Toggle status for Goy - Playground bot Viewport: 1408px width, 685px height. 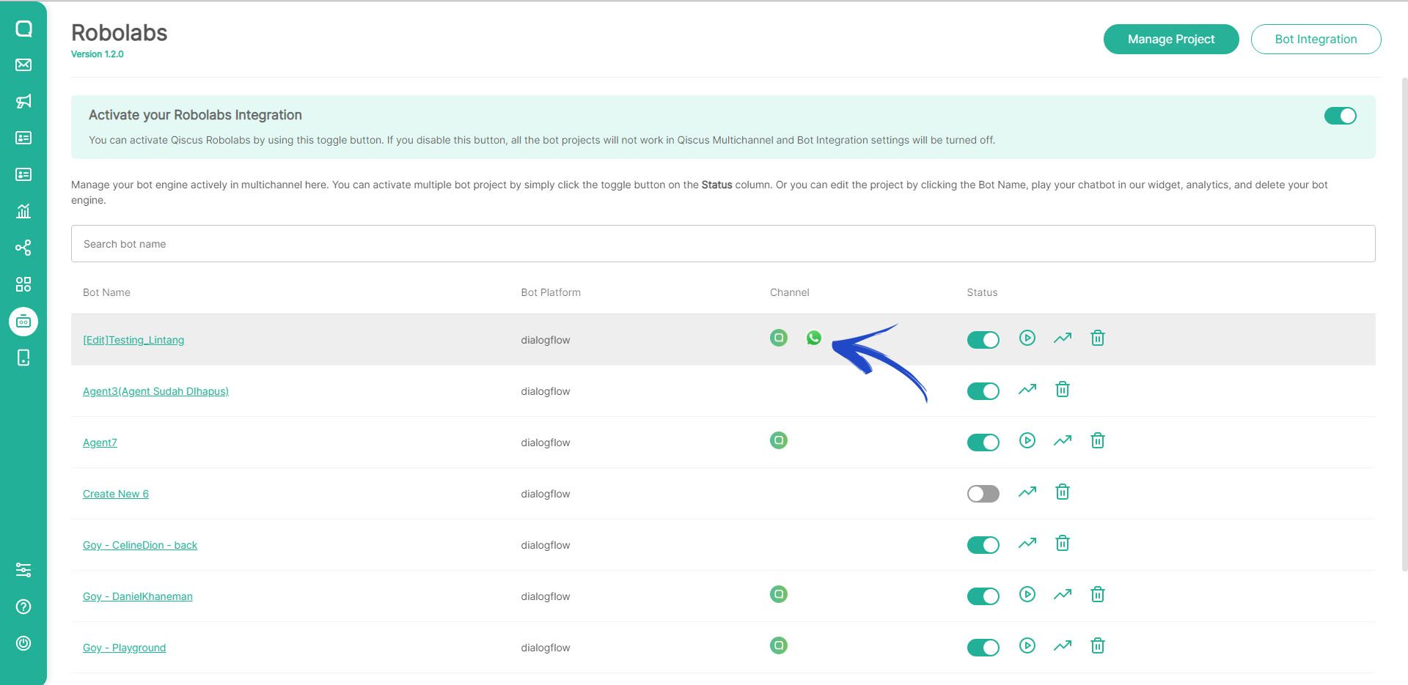pos(983,648)
